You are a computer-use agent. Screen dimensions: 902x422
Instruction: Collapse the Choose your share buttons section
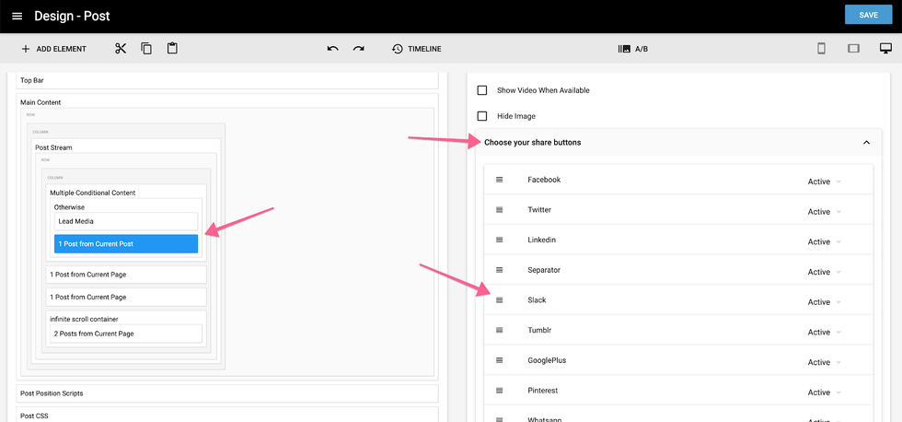click(x=865, y=143)
